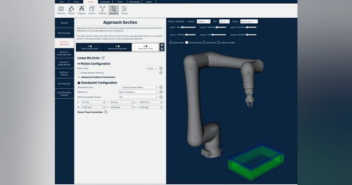Switch to the Labels tab
Image resolution: width=352 pixels, height=185 pixels.
[149, 1]
